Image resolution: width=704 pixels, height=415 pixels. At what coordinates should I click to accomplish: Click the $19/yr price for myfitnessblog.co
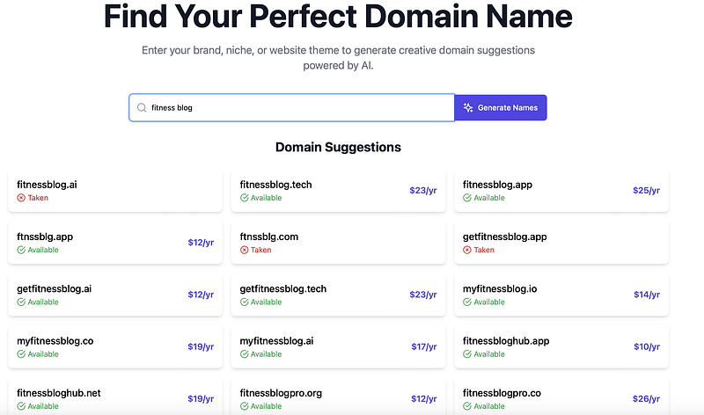(x=201, y=347)
